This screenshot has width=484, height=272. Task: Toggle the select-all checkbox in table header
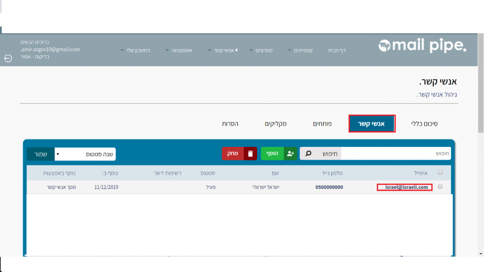441,173
